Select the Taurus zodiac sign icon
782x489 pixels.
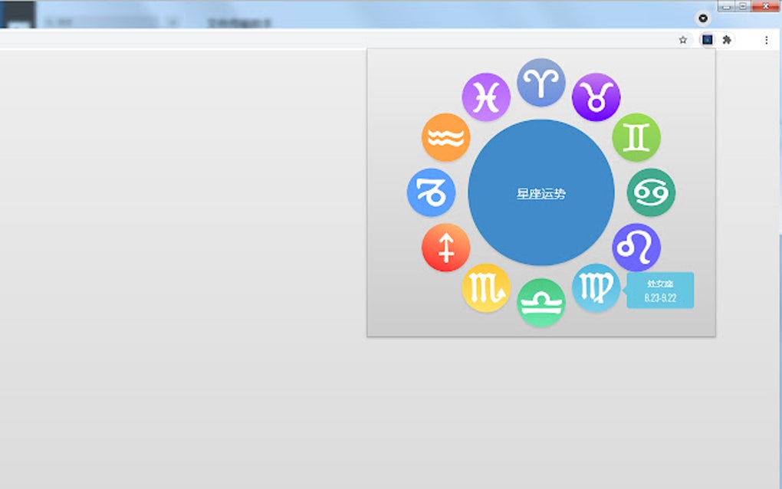(596, 95)
